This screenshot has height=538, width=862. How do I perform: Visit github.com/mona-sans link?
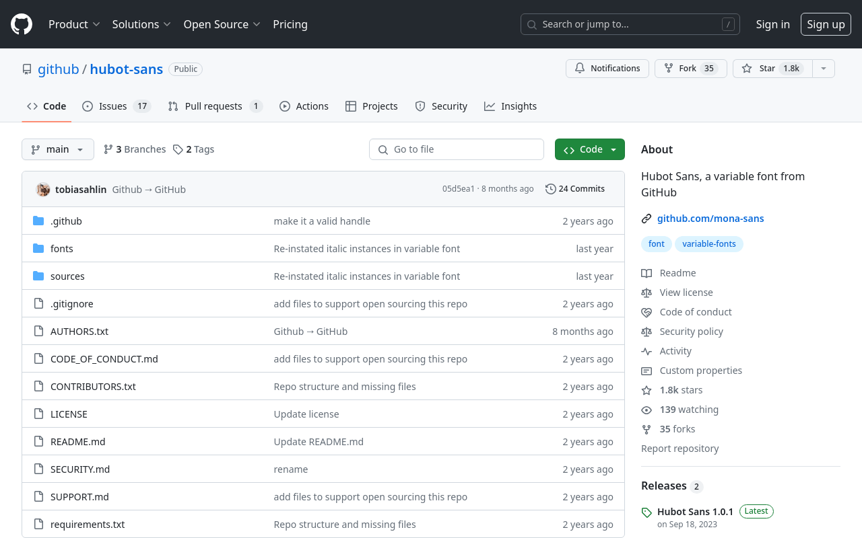710,219
